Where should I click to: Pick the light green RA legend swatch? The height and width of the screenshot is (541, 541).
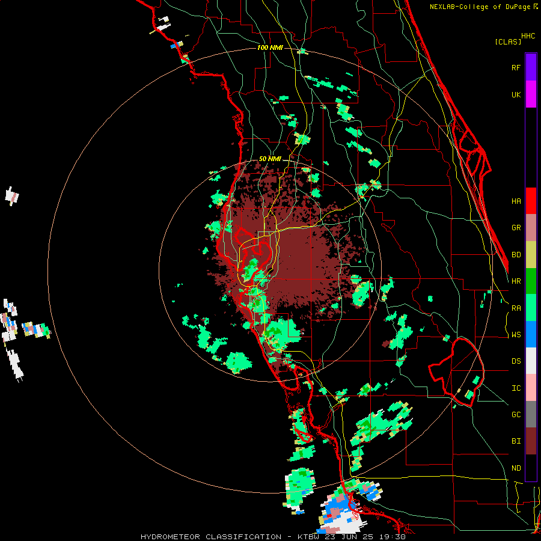pos(531,308)
